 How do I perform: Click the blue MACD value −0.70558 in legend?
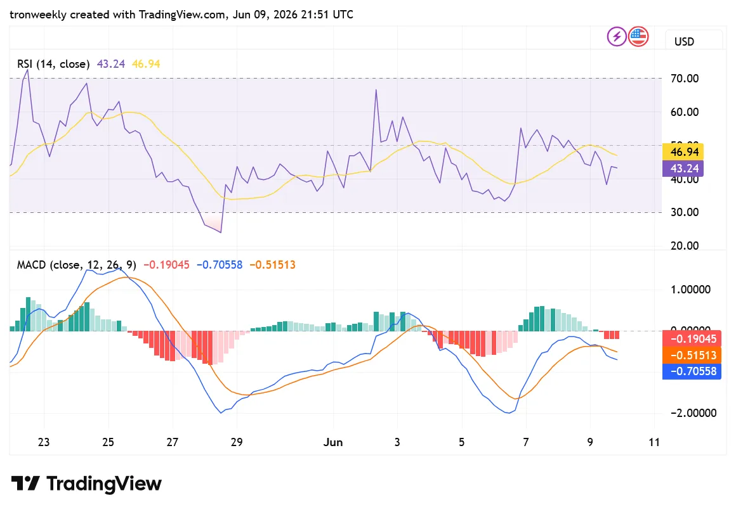click(x=220, y=265)
